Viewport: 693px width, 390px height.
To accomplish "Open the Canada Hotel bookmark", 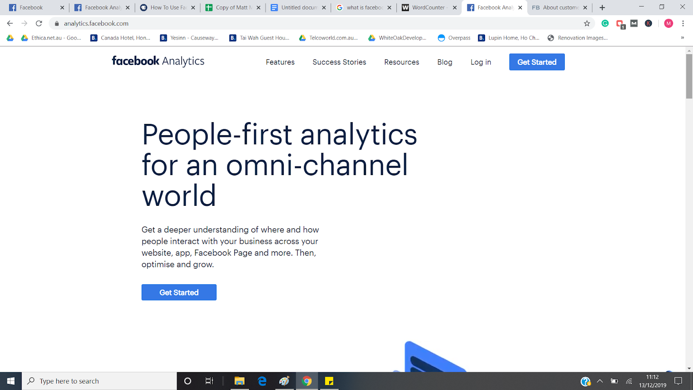I will click(x=120, y=38).
